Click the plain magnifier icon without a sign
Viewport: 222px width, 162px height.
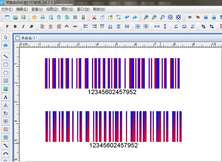tap(162, 17)
